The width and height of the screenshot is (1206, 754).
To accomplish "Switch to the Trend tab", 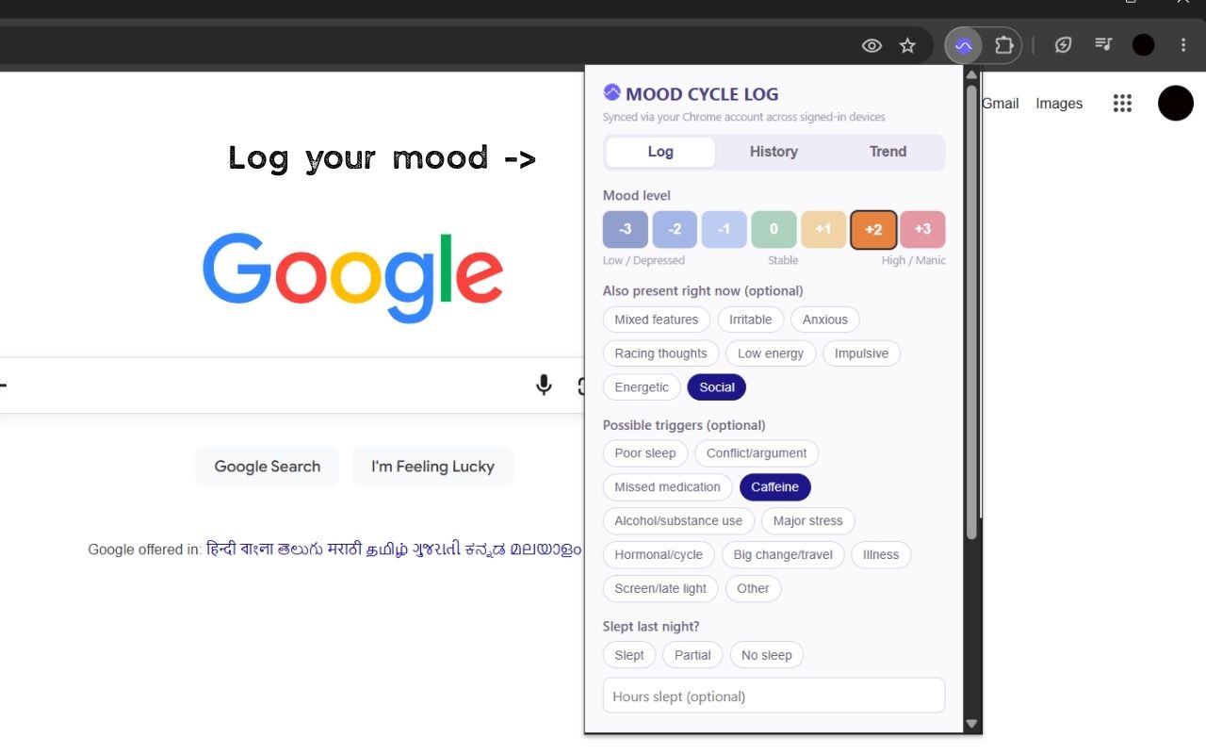I will 888,152.
